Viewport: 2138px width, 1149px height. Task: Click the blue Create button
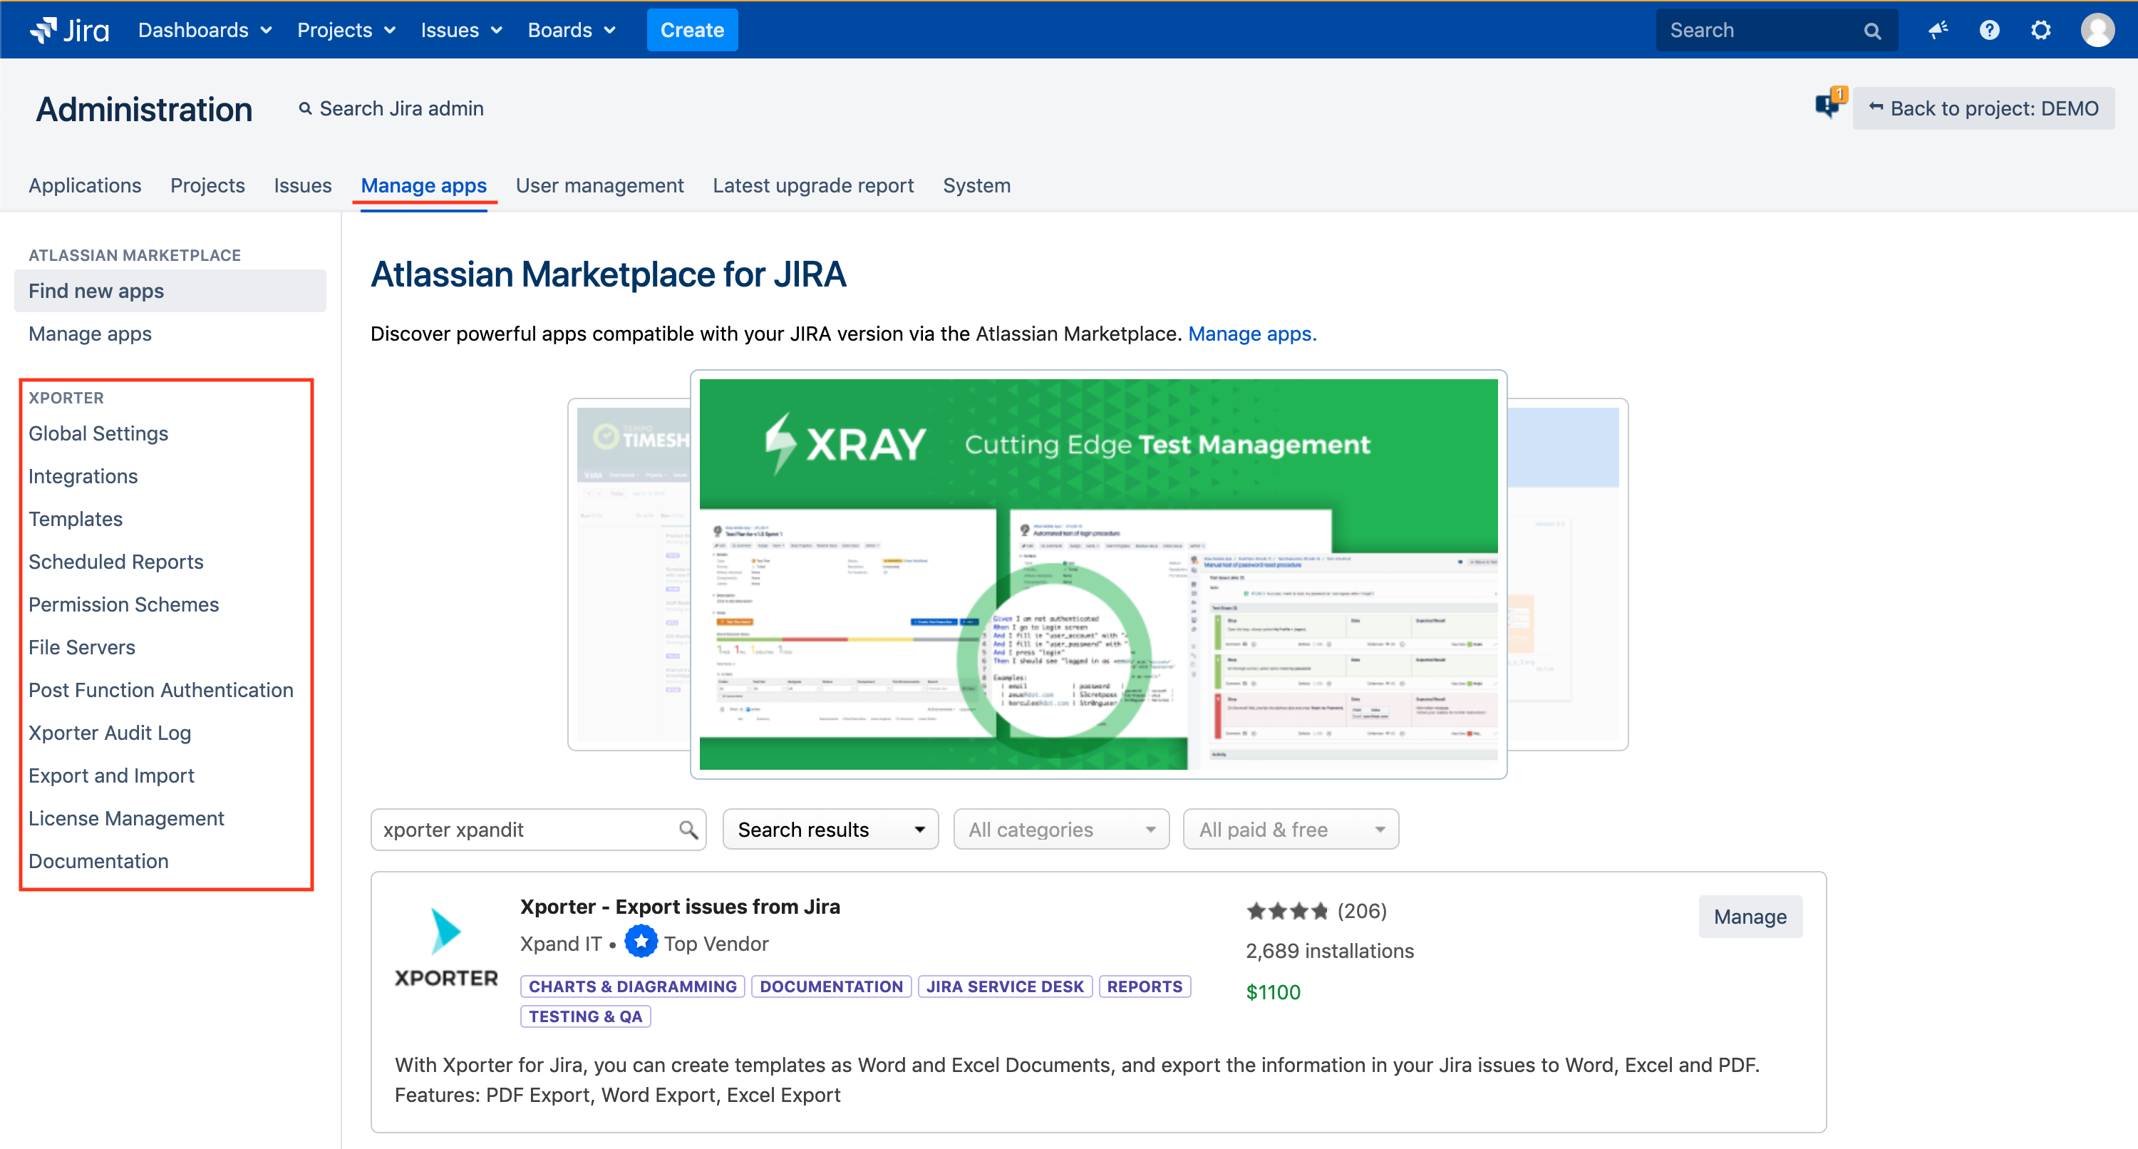[691, 30]
